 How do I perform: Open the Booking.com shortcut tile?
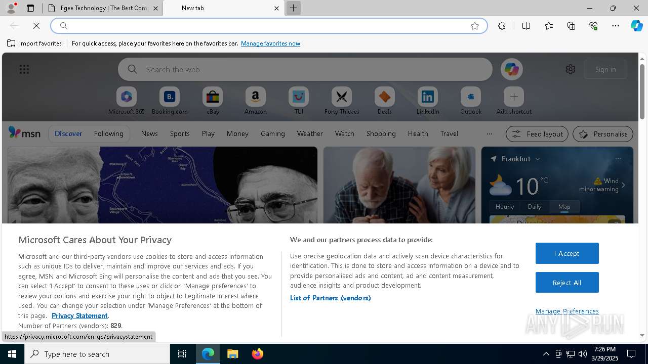tap(170, 101)
